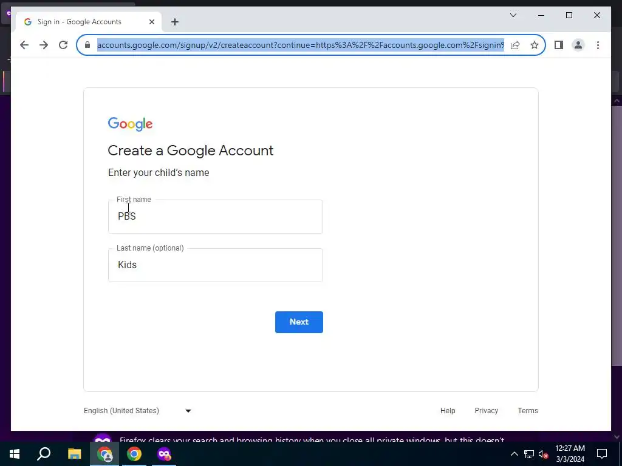
Task: Open the Chrome profile menu
Action: (x=578, y=45)
